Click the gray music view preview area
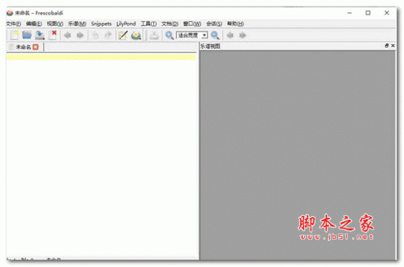Image resolution: width=404 pixels, height=267 pixels. pyautogui.click(x=298, y=155)
